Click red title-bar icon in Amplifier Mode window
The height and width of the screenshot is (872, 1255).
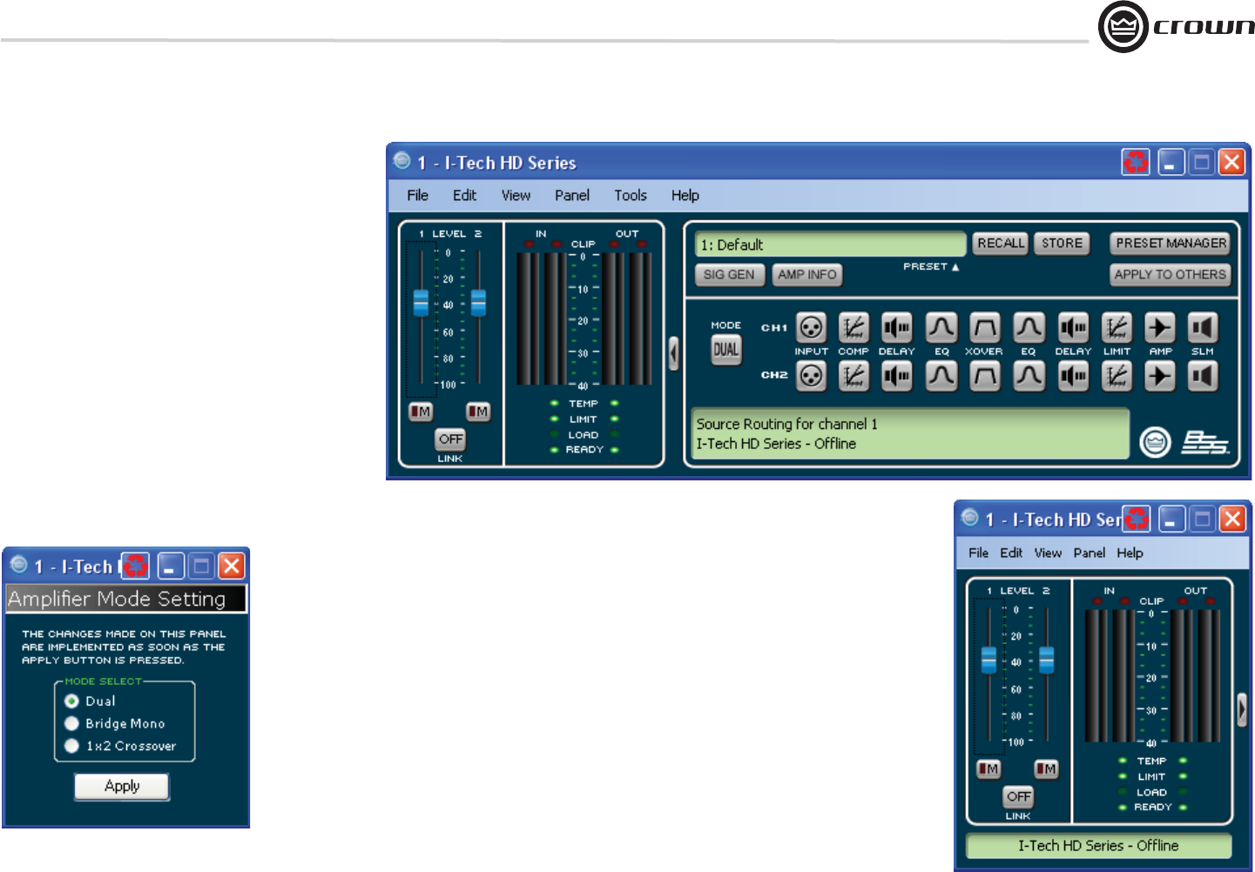point(135,567)
